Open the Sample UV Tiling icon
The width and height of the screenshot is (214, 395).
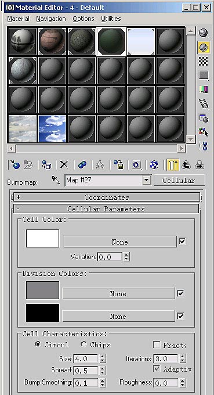[x=204, y=75]
